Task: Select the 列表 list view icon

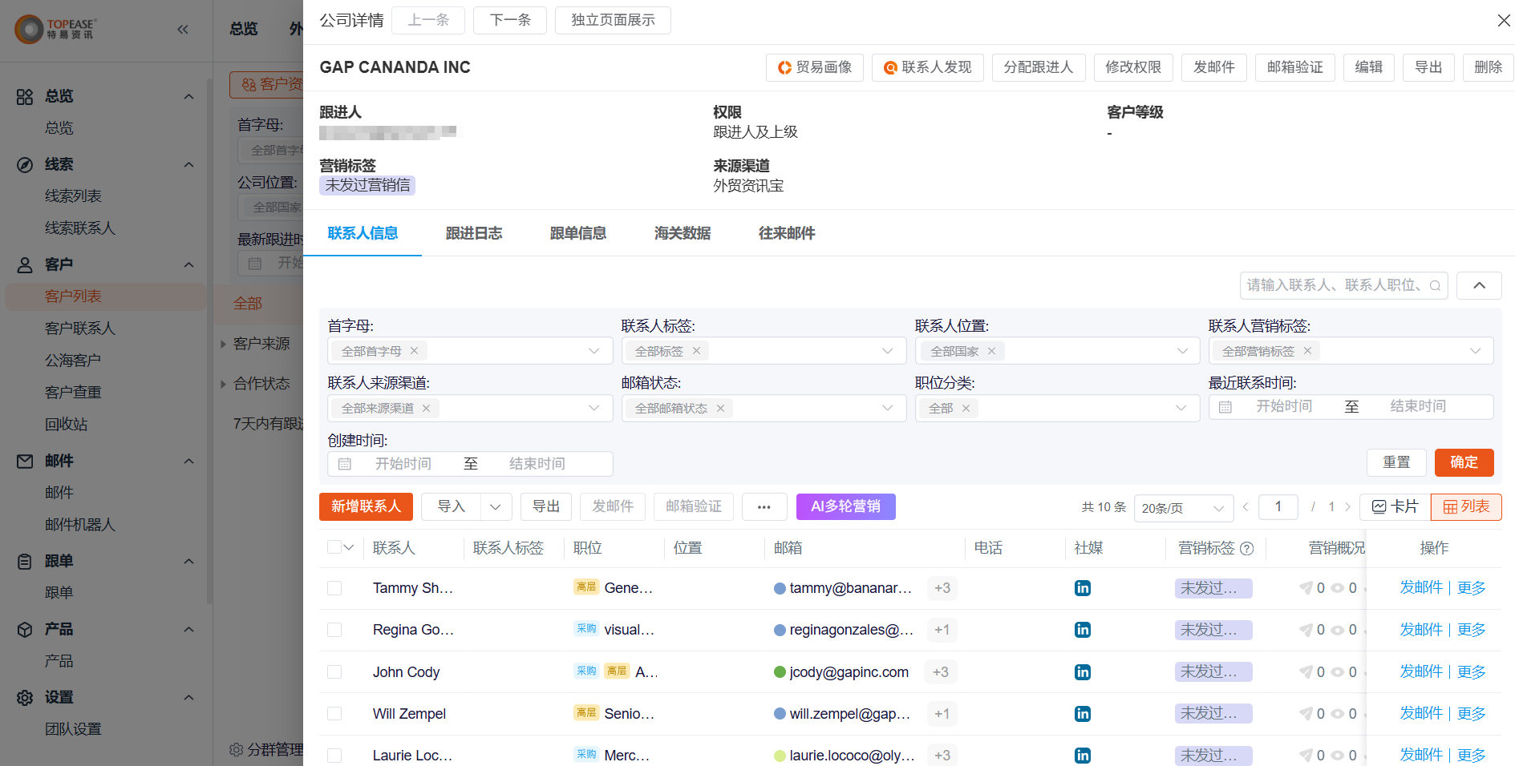Action: click(x=1465, y=506)
